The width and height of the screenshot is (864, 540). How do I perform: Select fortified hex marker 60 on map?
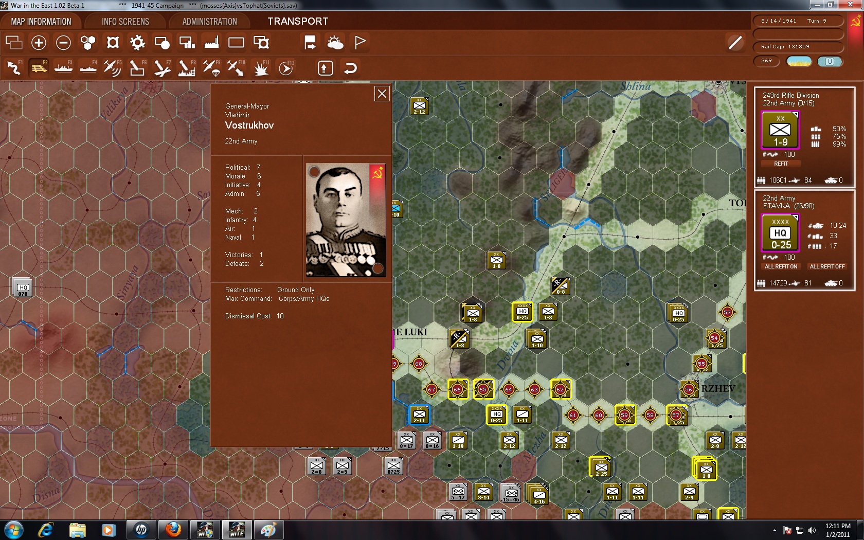click(x=599, y=415)
